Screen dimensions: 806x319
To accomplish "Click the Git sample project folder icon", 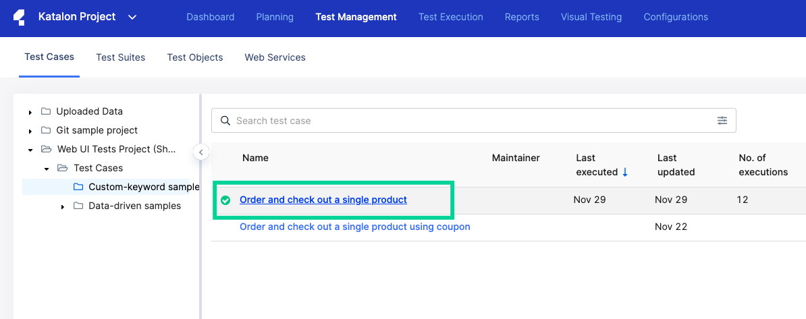I will pos(46,130).
